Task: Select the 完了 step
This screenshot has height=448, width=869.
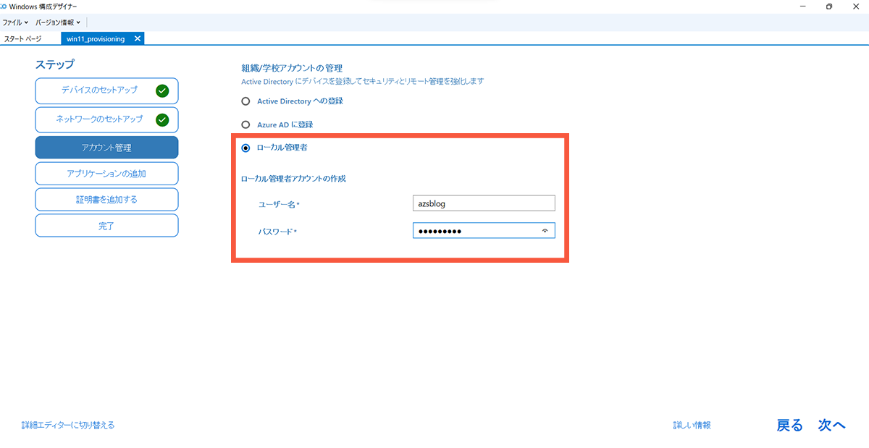Action: (106, 225)
